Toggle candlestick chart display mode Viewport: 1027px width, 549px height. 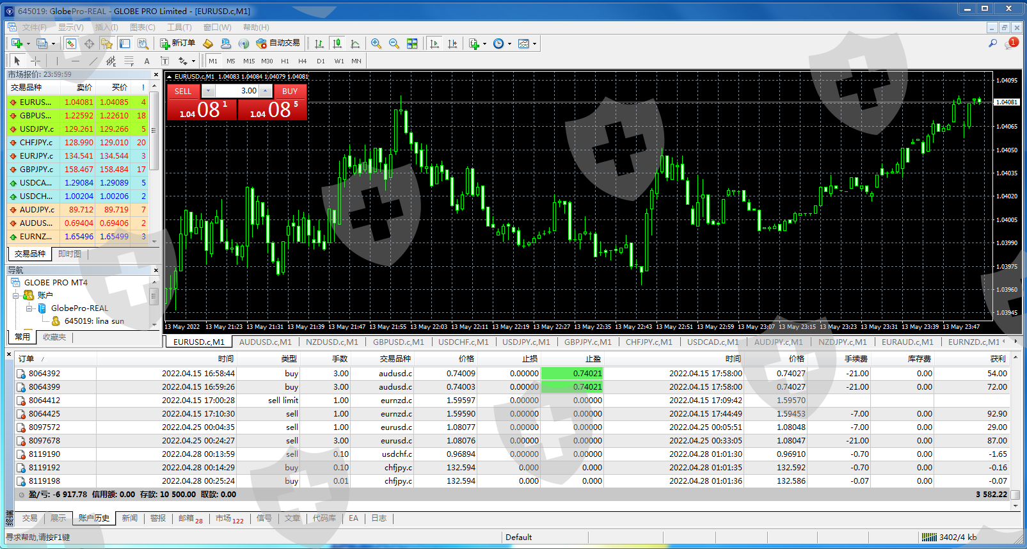pos(337,44)
